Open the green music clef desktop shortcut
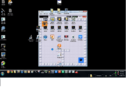Screen dimensions: 126x94 pyautogui.click(x=73, y=21)
